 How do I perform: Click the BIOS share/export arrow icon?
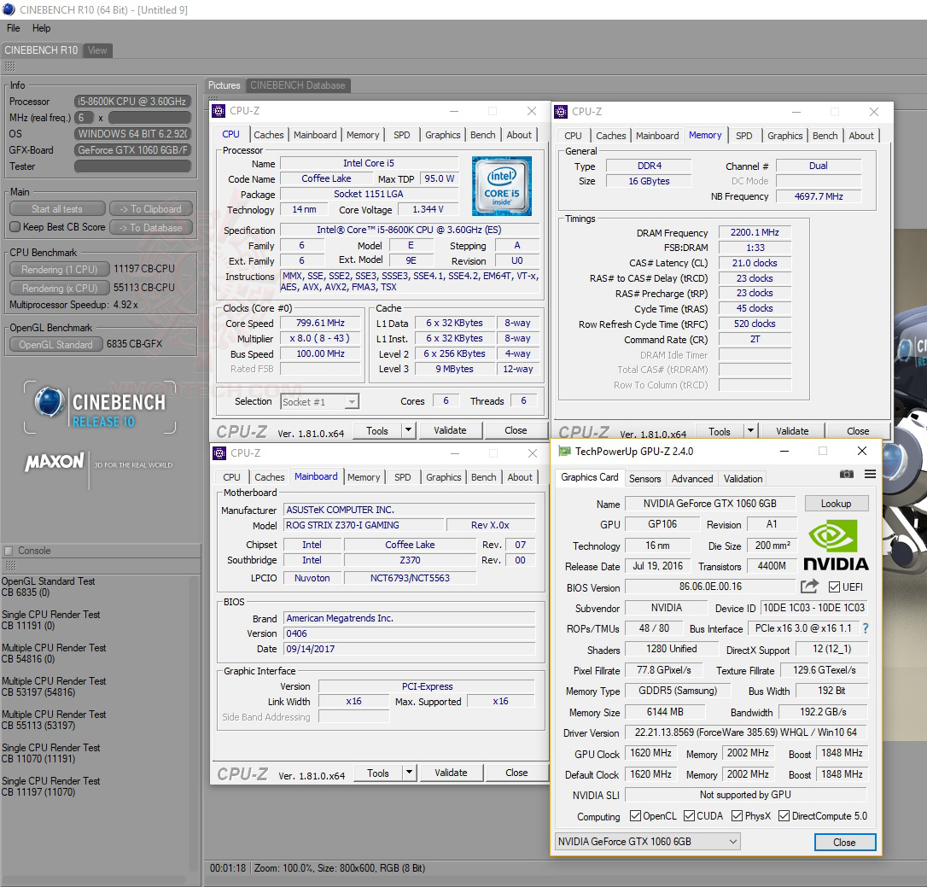point(809,586)
